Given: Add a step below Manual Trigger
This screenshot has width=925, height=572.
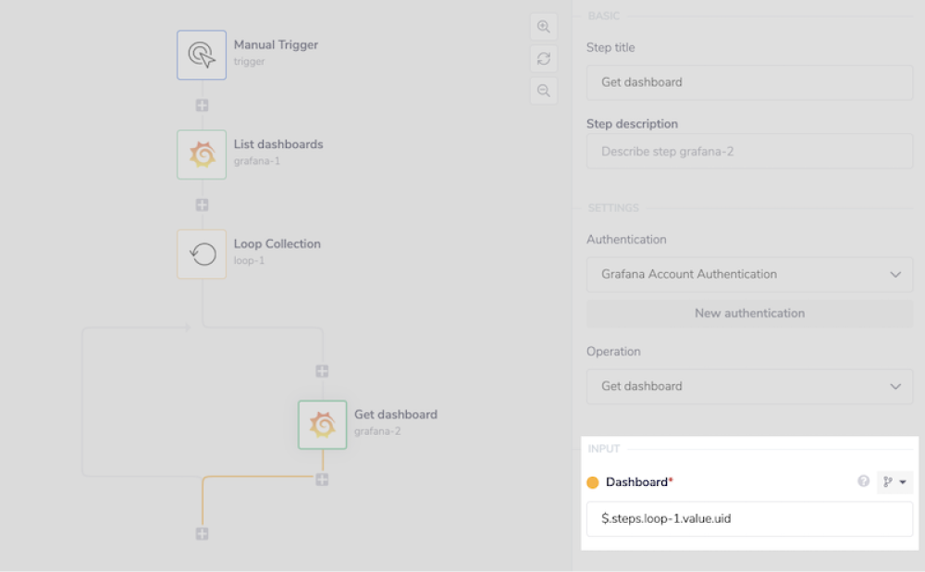Looking at the screenshot, I should (x=201, y=105).
